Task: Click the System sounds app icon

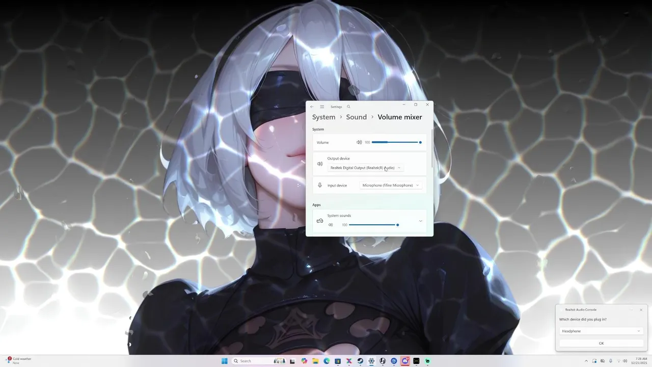Action: (320, 221)
